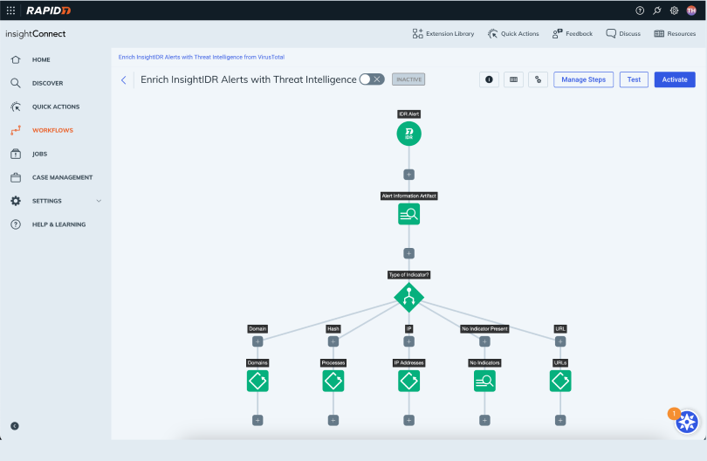Click the keyboard shortcuts icon button
The width and height of the screenshot is (707, 461).
513,79
